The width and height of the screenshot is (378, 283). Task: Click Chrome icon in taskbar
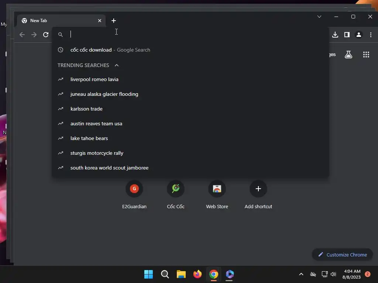214,274
